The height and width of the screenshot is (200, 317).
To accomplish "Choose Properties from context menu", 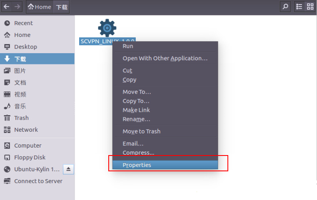I will (137, 165).
